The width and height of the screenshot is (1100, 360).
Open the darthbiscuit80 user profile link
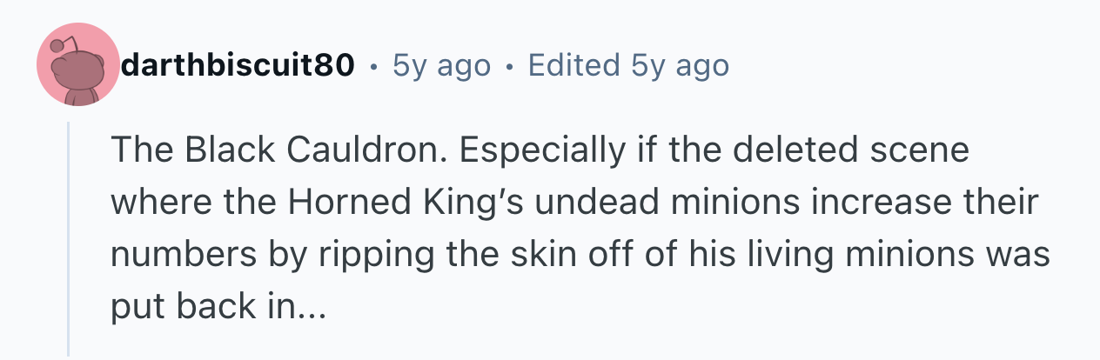pyautogui.click(x=238, y=65)
